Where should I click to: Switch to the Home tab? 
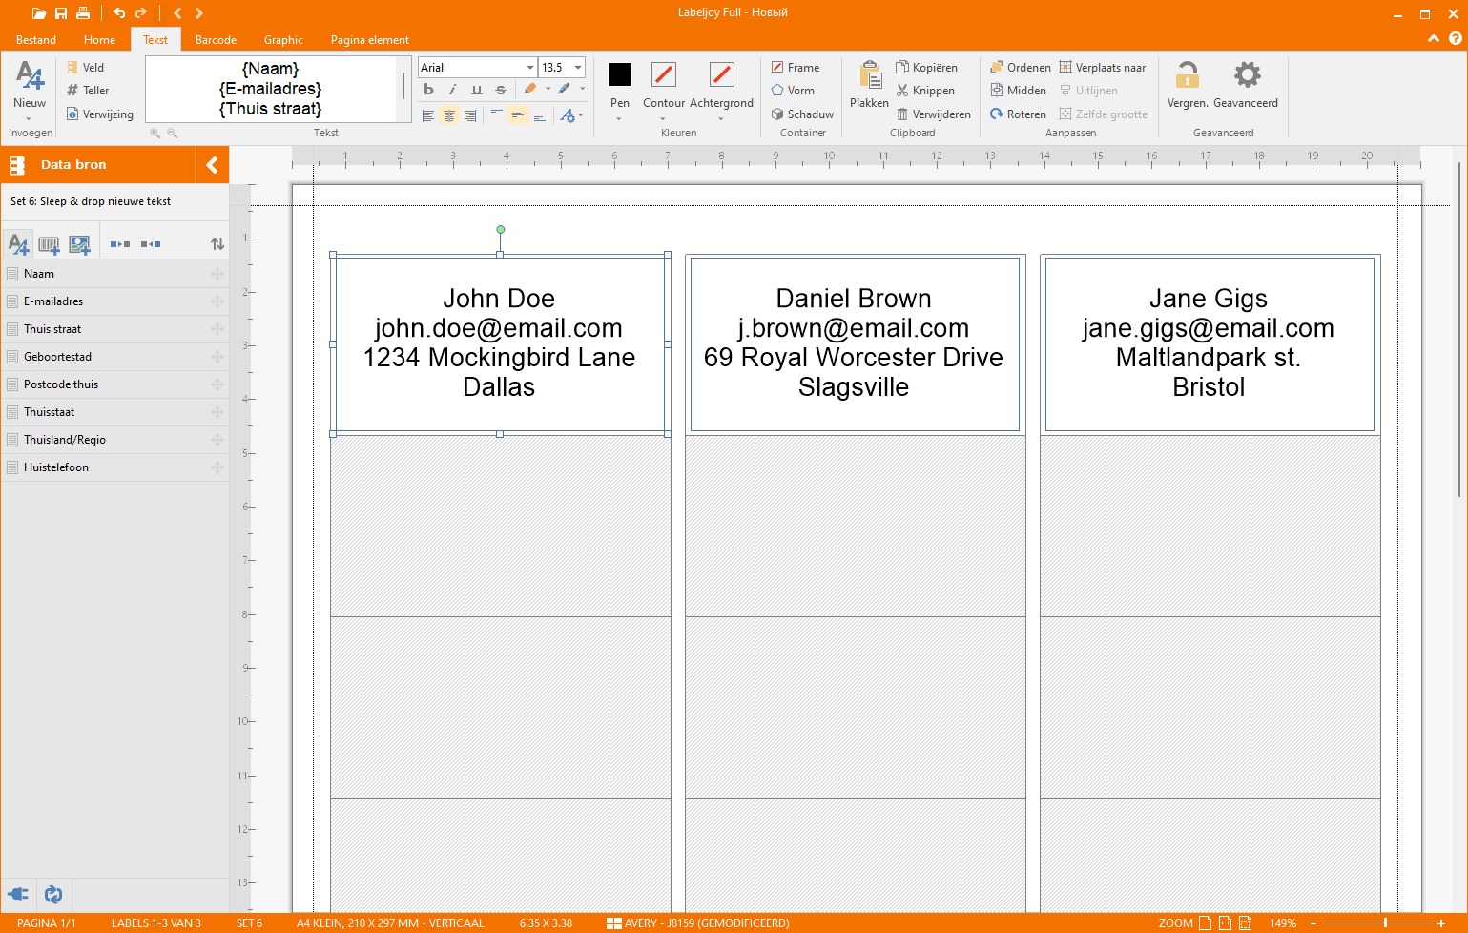(99, 40)
